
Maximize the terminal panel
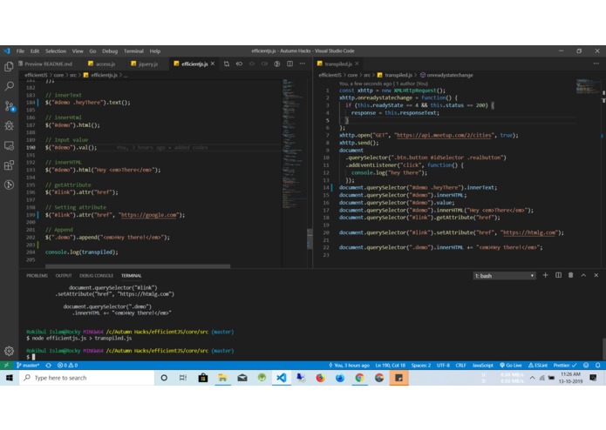tap(583, 275)
